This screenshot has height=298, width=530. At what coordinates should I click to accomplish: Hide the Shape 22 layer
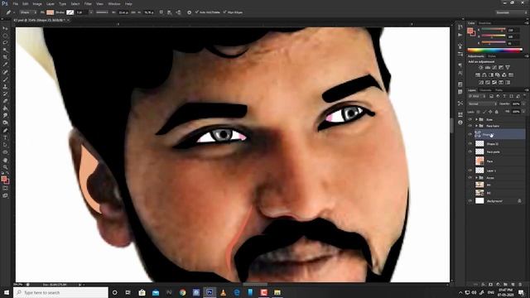470,144
